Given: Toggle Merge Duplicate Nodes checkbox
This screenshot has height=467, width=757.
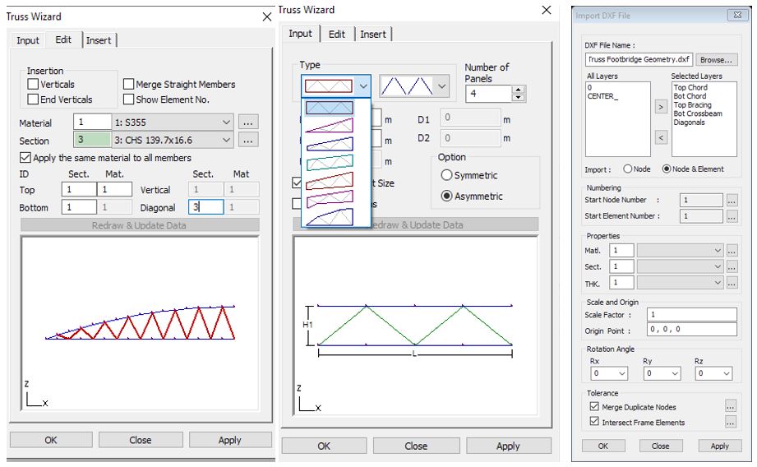Looking at the screenshot, I should tap(594, 406).
